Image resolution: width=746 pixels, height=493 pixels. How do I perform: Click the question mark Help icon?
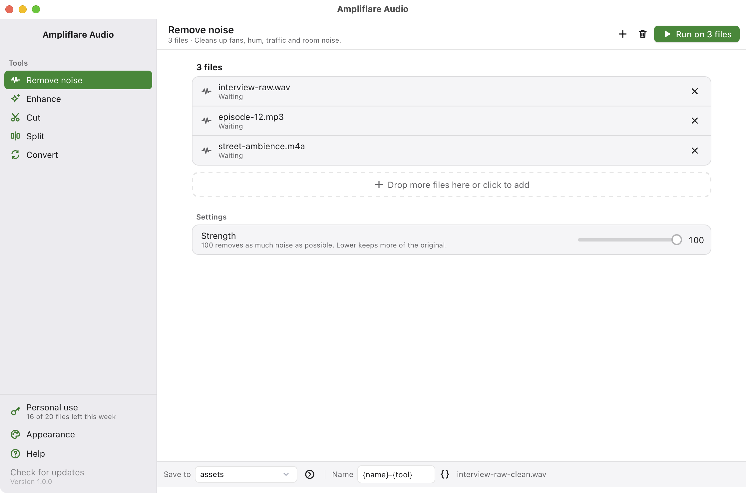pos(15,454)
